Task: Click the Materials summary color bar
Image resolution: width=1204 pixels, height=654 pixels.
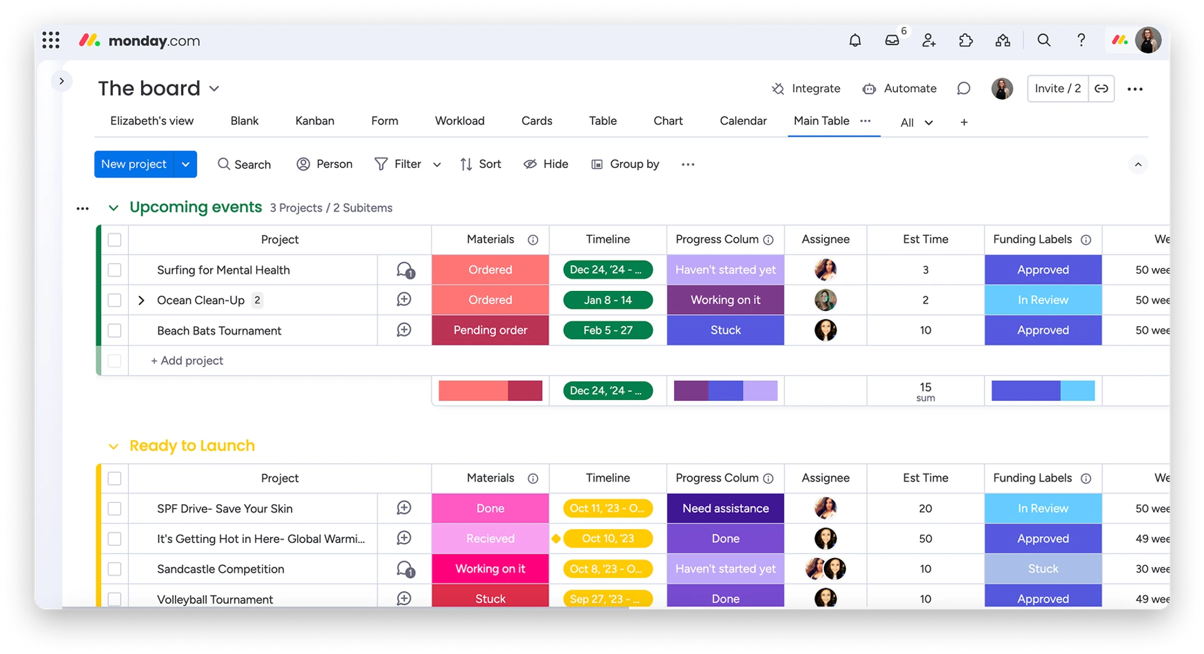Action: click(490, 391)
